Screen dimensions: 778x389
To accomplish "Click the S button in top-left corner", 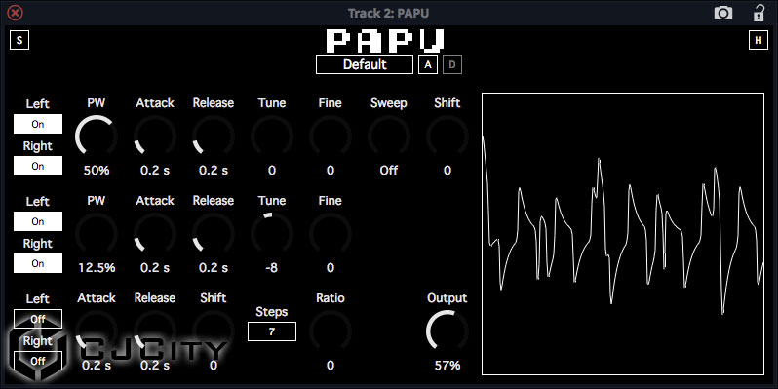I will click(x=19, y=40).
